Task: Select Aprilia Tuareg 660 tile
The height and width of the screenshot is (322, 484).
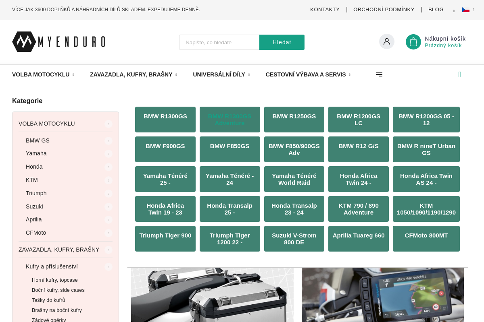Action: (x=359, y=239)
